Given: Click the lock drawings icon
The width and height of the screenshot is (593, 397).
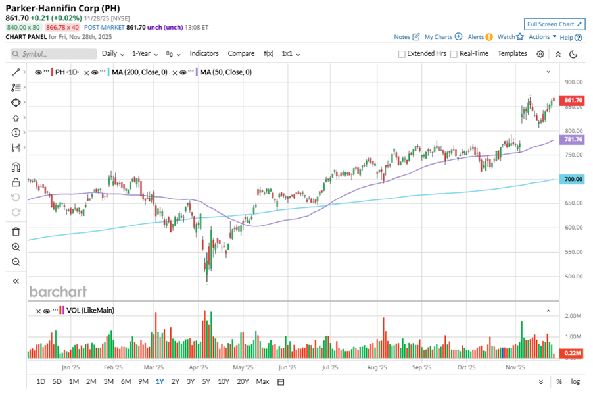Looking at the screenshot, I should point(16,182).
